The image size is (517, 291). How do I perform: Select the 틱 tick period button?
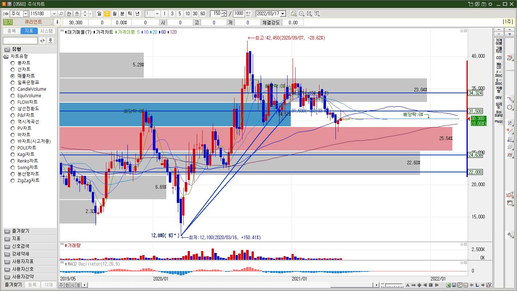coord(130,14)
